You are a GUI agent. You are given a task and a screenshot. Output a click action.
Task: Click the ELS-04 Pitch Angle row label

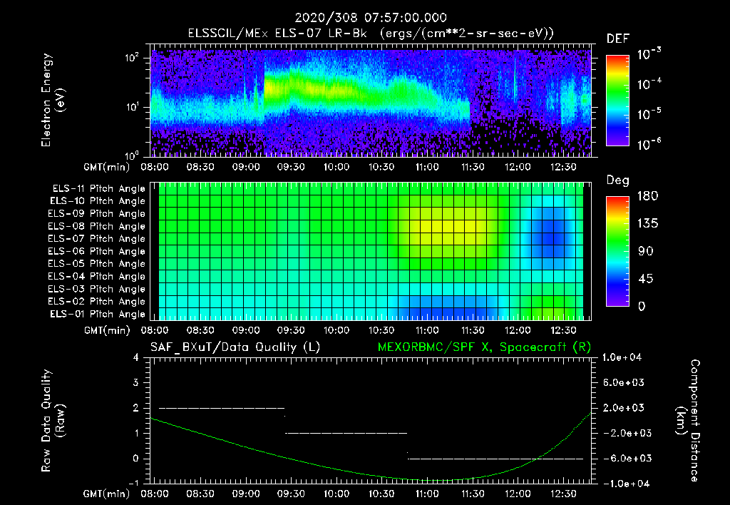tap(96, 276)
